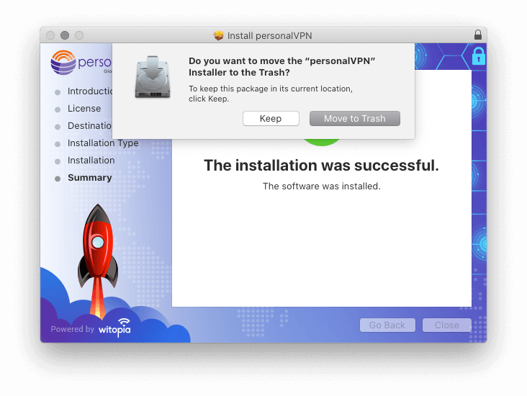Click the dimmed Go Back button
The height and width of the screenshot is (396, 527).
[387, 325]
